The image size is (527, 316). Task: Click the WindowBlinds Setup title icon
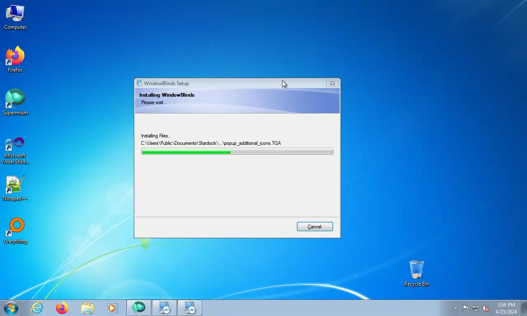(139, 84)
